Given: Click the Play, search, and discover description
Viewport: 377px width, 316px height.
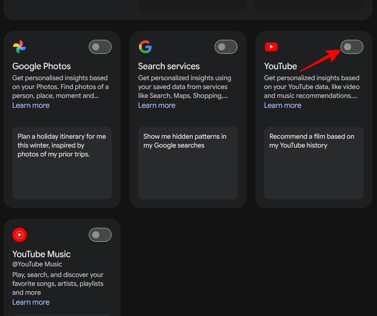Looking at the screenshot, I should (58, 283).
